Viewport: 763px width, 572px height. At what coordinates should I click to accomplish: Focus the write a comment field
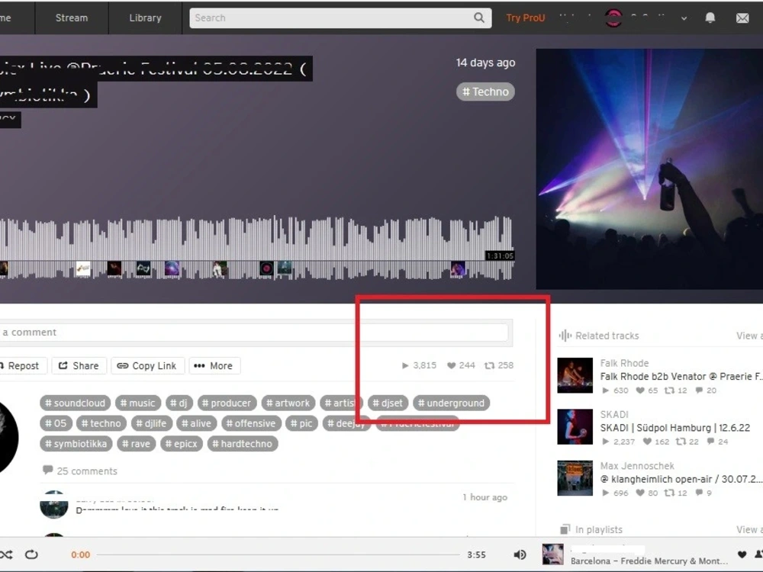click(253, 333)
